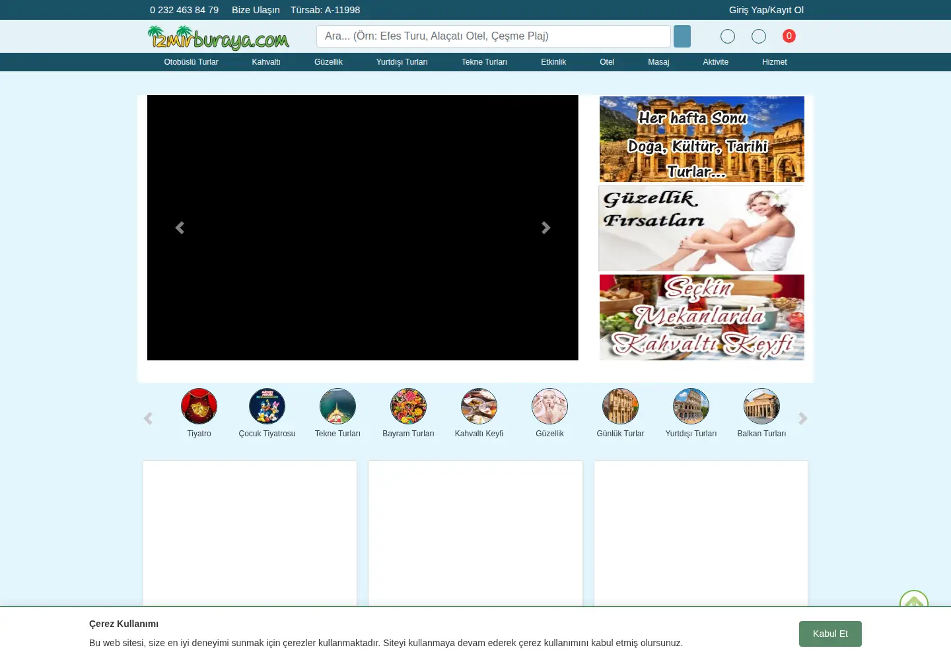The image size is (951, 660).
Task: Open Seçkin Mekanlarda Kahvaltı Keyfi banner
Action: click(702, 317)
